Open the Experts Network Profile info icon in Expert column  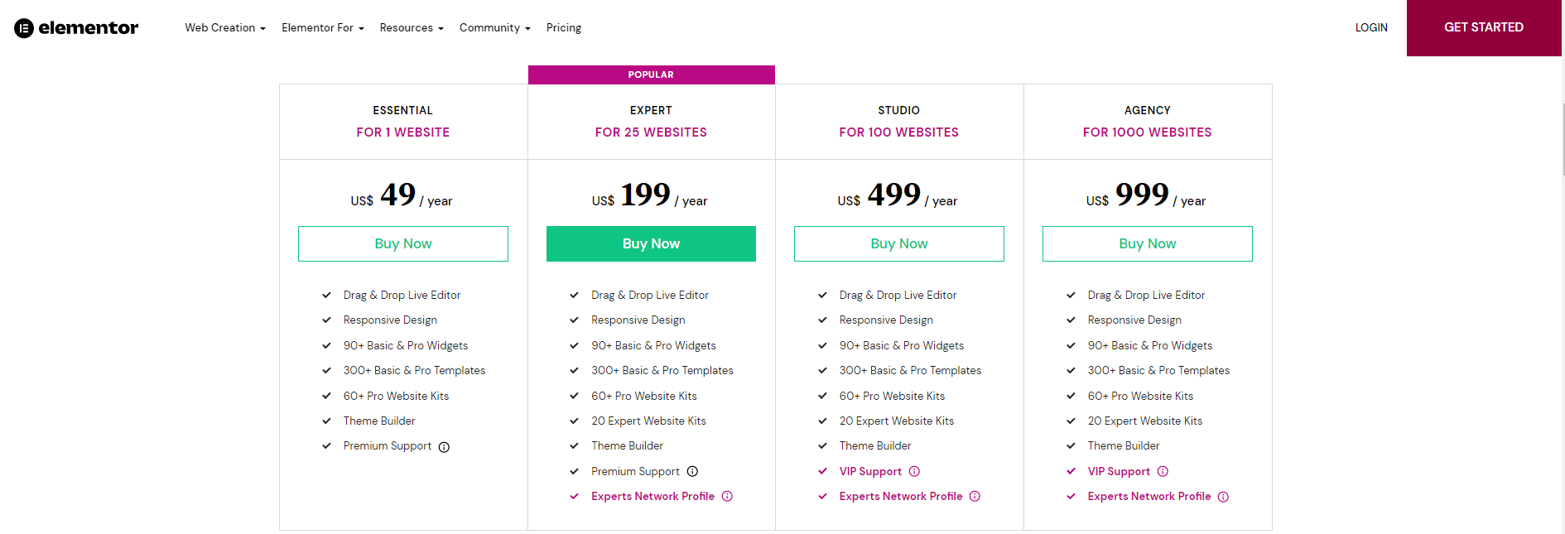point(727,496)
